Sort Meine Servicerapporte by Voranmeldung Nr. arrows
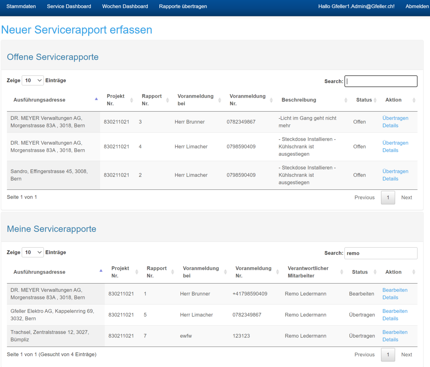This screenshot has height=367, width=430. tap(277, 272)
